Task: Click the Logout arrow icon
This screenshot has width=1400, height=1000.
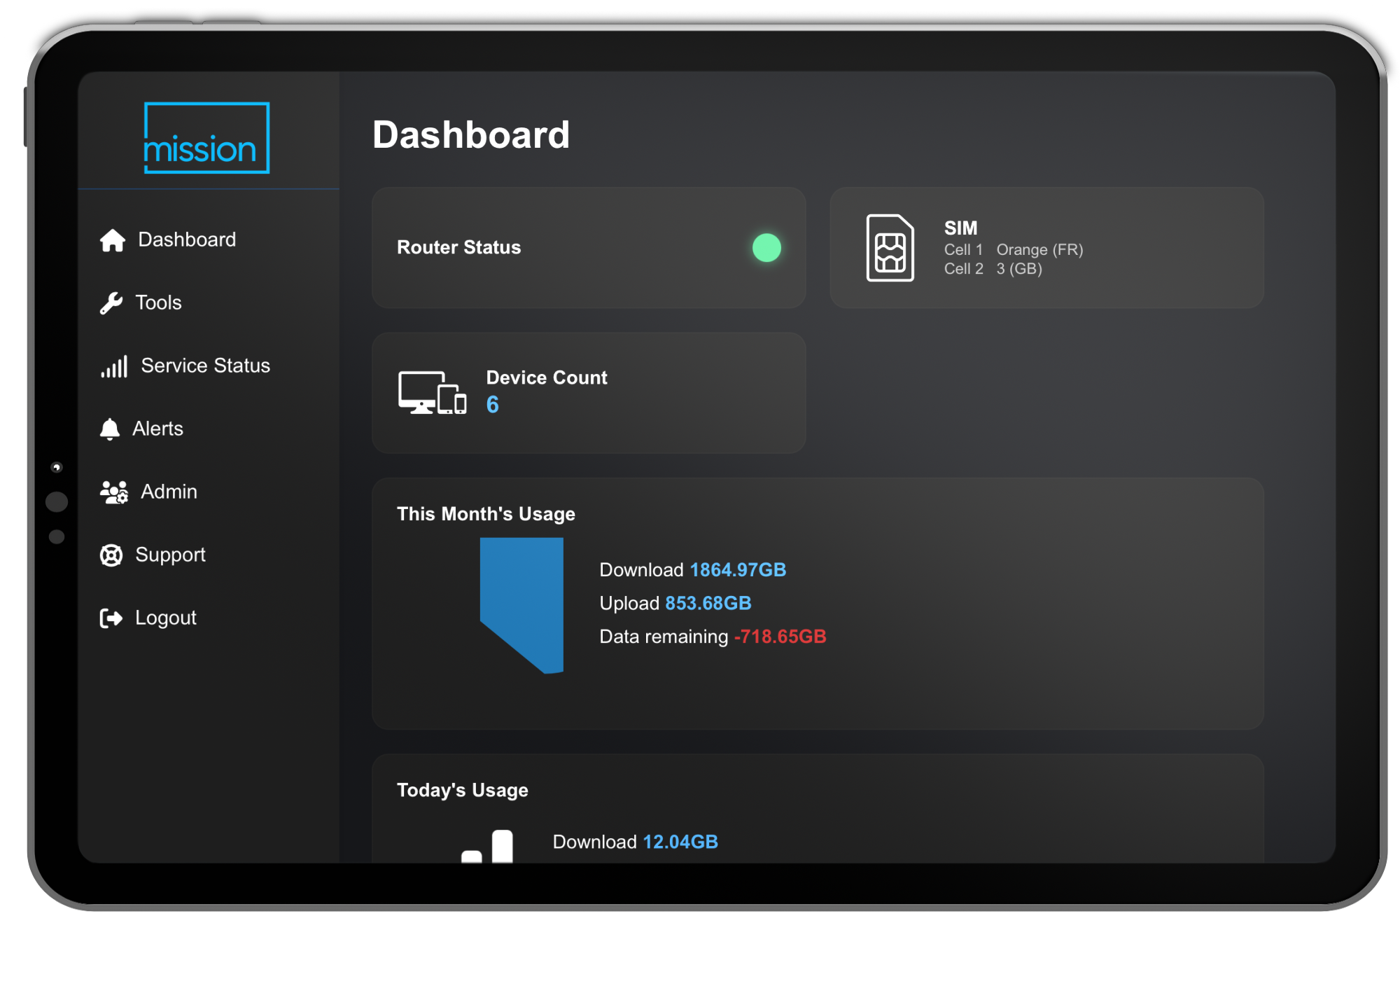Action: pos(111,618)
